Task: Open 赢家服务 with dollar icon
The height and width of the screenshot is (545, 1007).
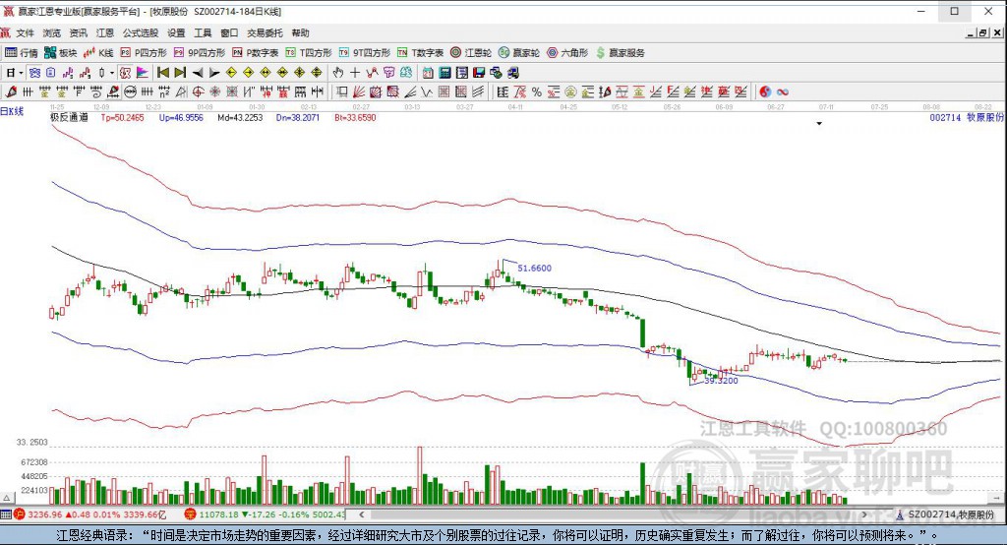Action: (x=621, y=53)
